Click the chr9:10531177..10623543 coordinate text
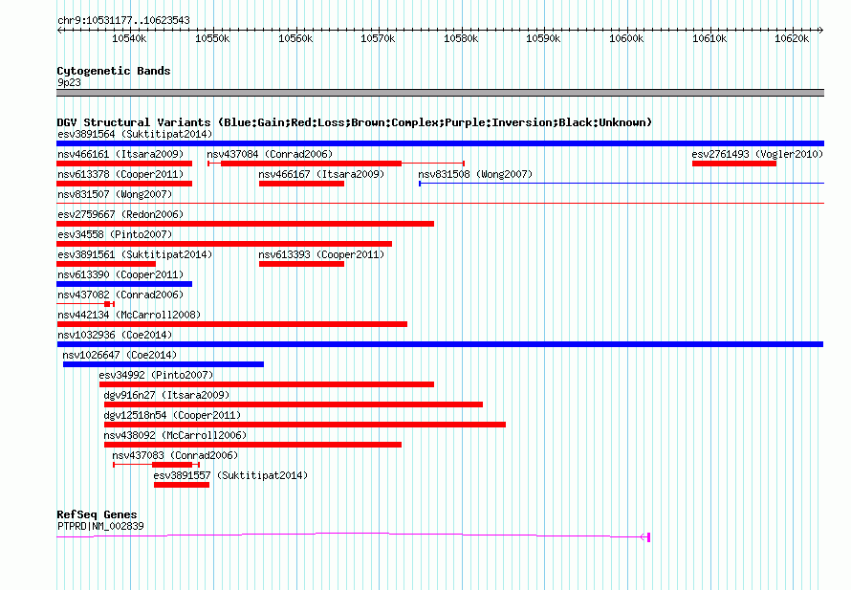The width and height of the screenshot is (851, 590). [x=123, y=20]
